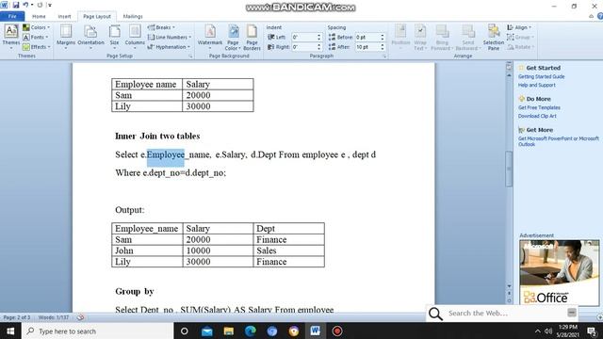
Task: Click the Inner Join two tables heading
Action: tap(157, 136)
